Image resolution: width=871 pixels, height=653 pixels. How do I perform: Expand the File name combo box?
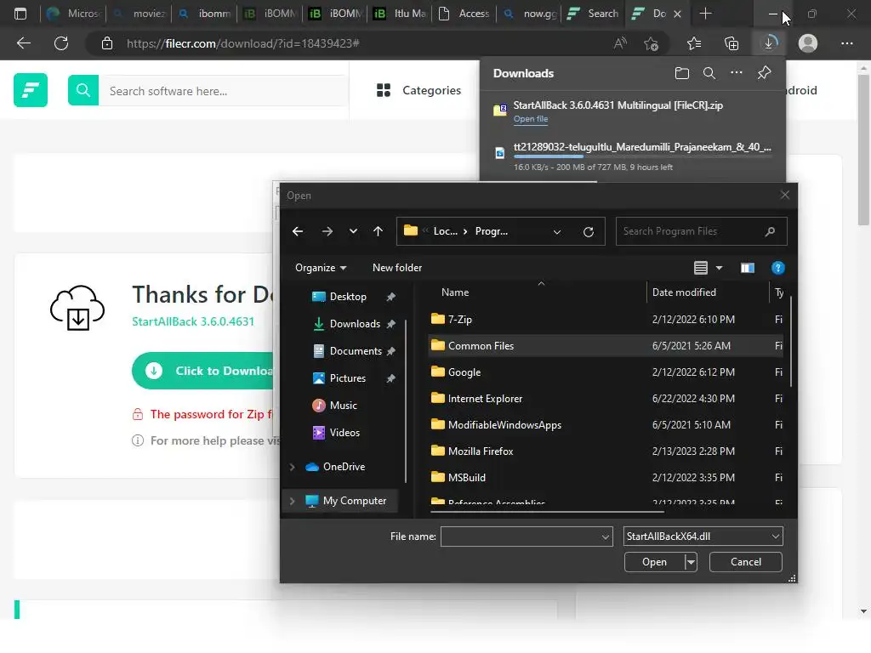(606, 537)
